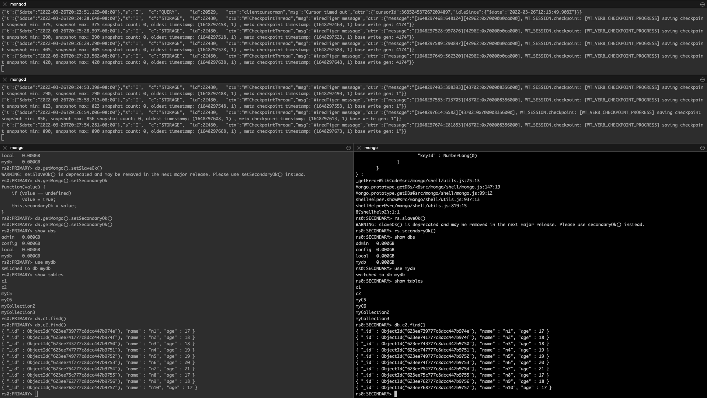Select the SECONDARY mongo pane title
The image size is (707, 398).
tap(371, 148)
